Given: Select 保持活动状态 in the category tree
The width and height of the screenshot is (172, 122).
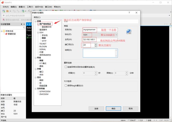Looking at the screenshot, I should 45,55.
